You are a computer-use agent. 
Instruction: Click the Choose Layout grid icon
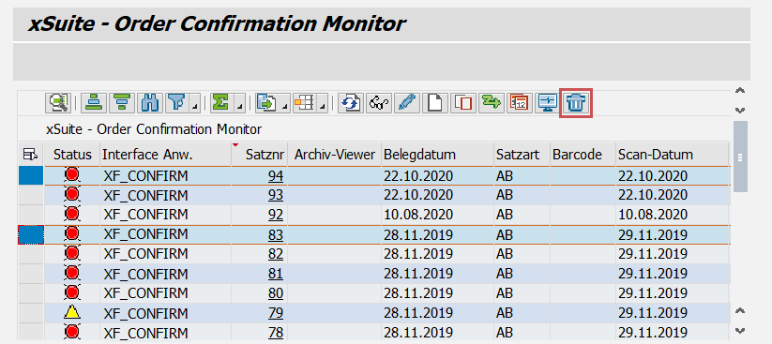(x=304, y=103)
